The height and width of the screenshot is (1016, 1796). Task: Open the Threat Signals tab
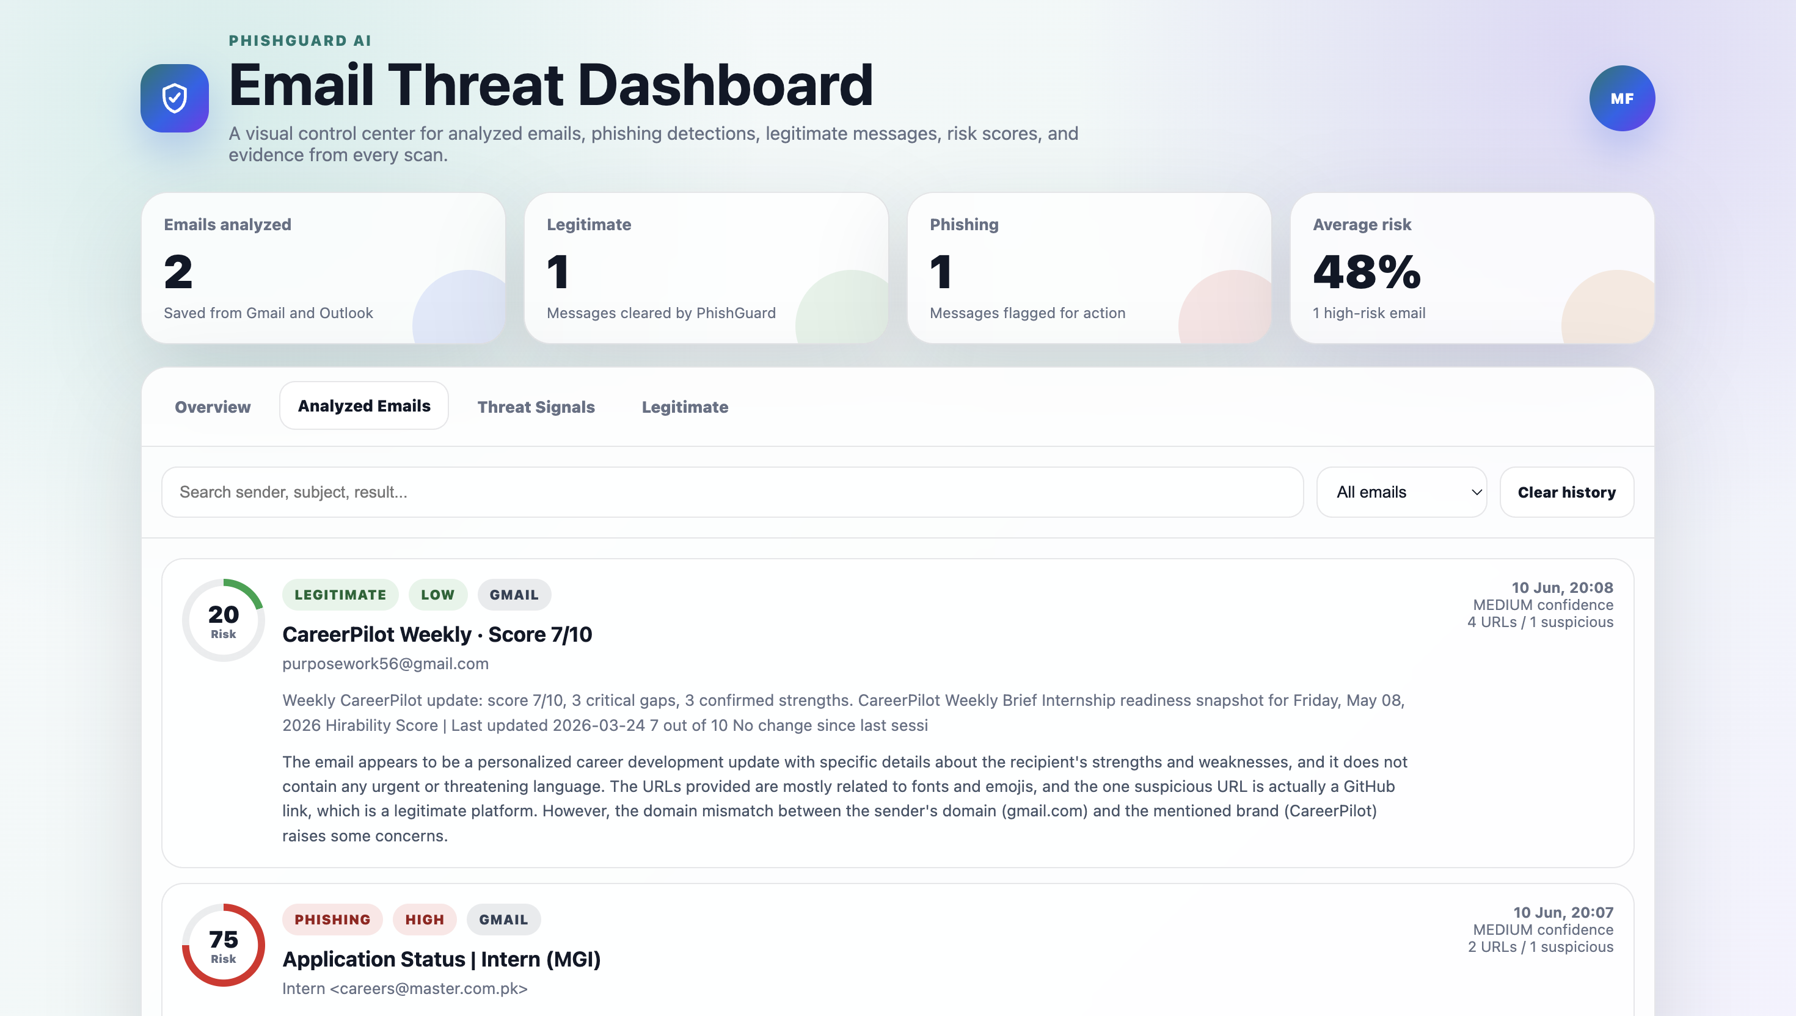535,407
